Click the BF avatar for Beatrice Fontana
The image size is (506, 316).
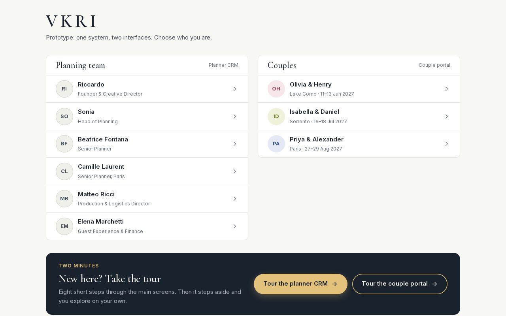tap(64, 144)
